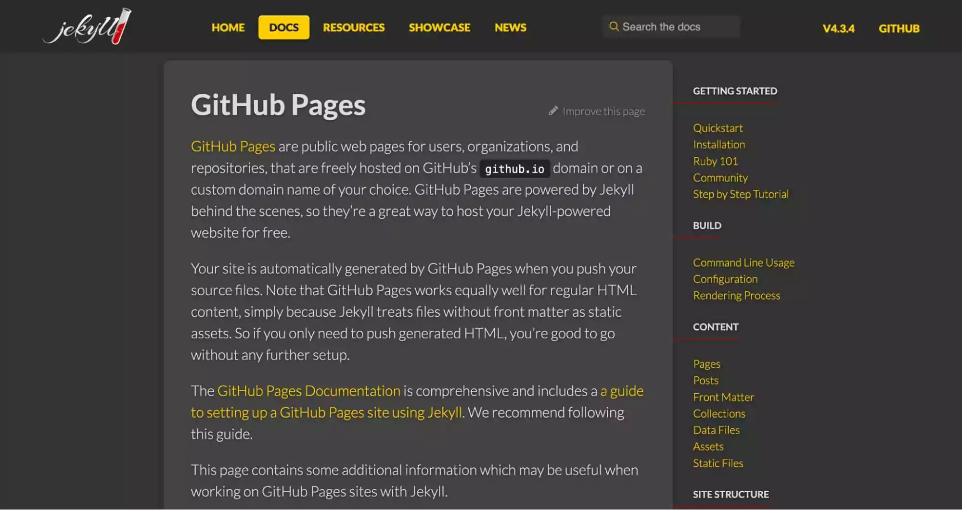Open Data Files docs
Viewport: 962px width, 510px height.
716,430
